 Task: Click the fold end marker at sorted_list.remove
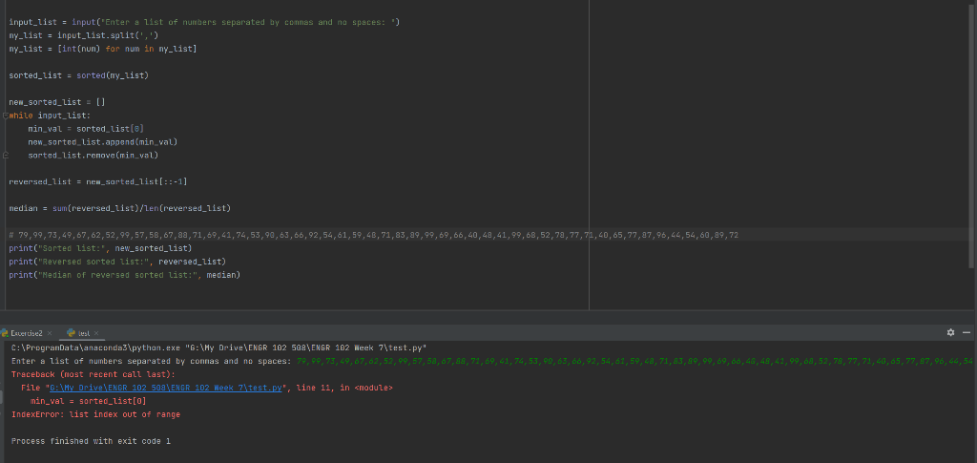5,156
